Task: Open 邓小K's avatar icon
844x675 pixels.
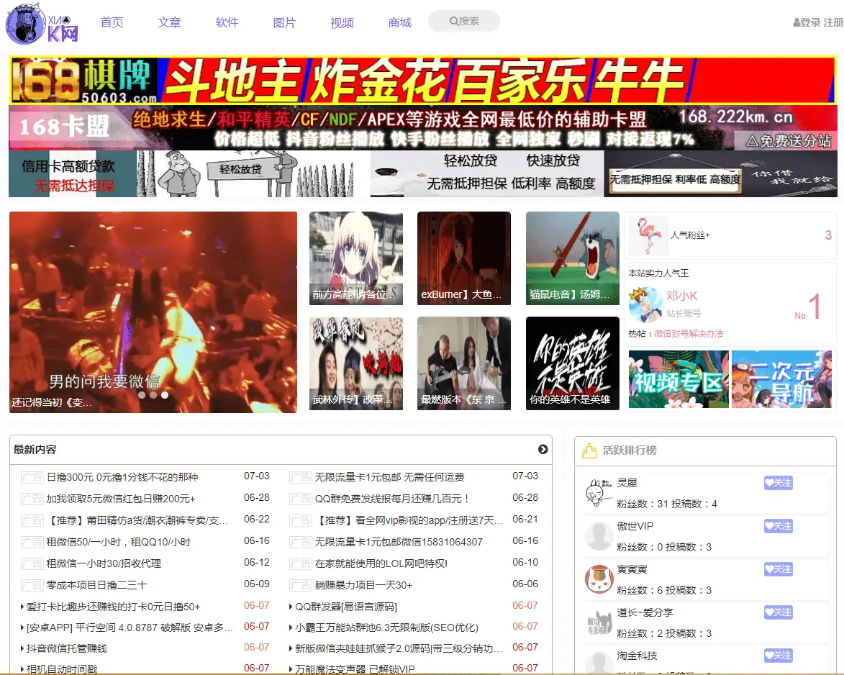Action: [645, 304]
